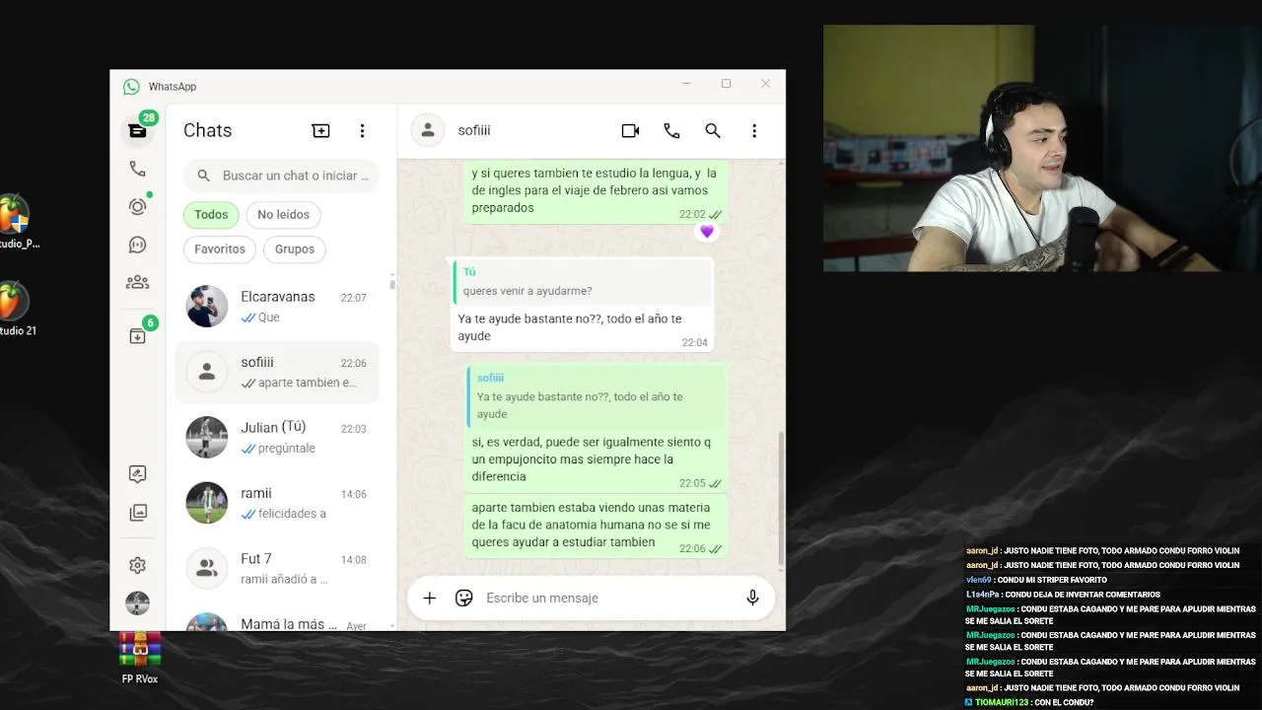Click the chat list scrollbar

click(392, 283)
